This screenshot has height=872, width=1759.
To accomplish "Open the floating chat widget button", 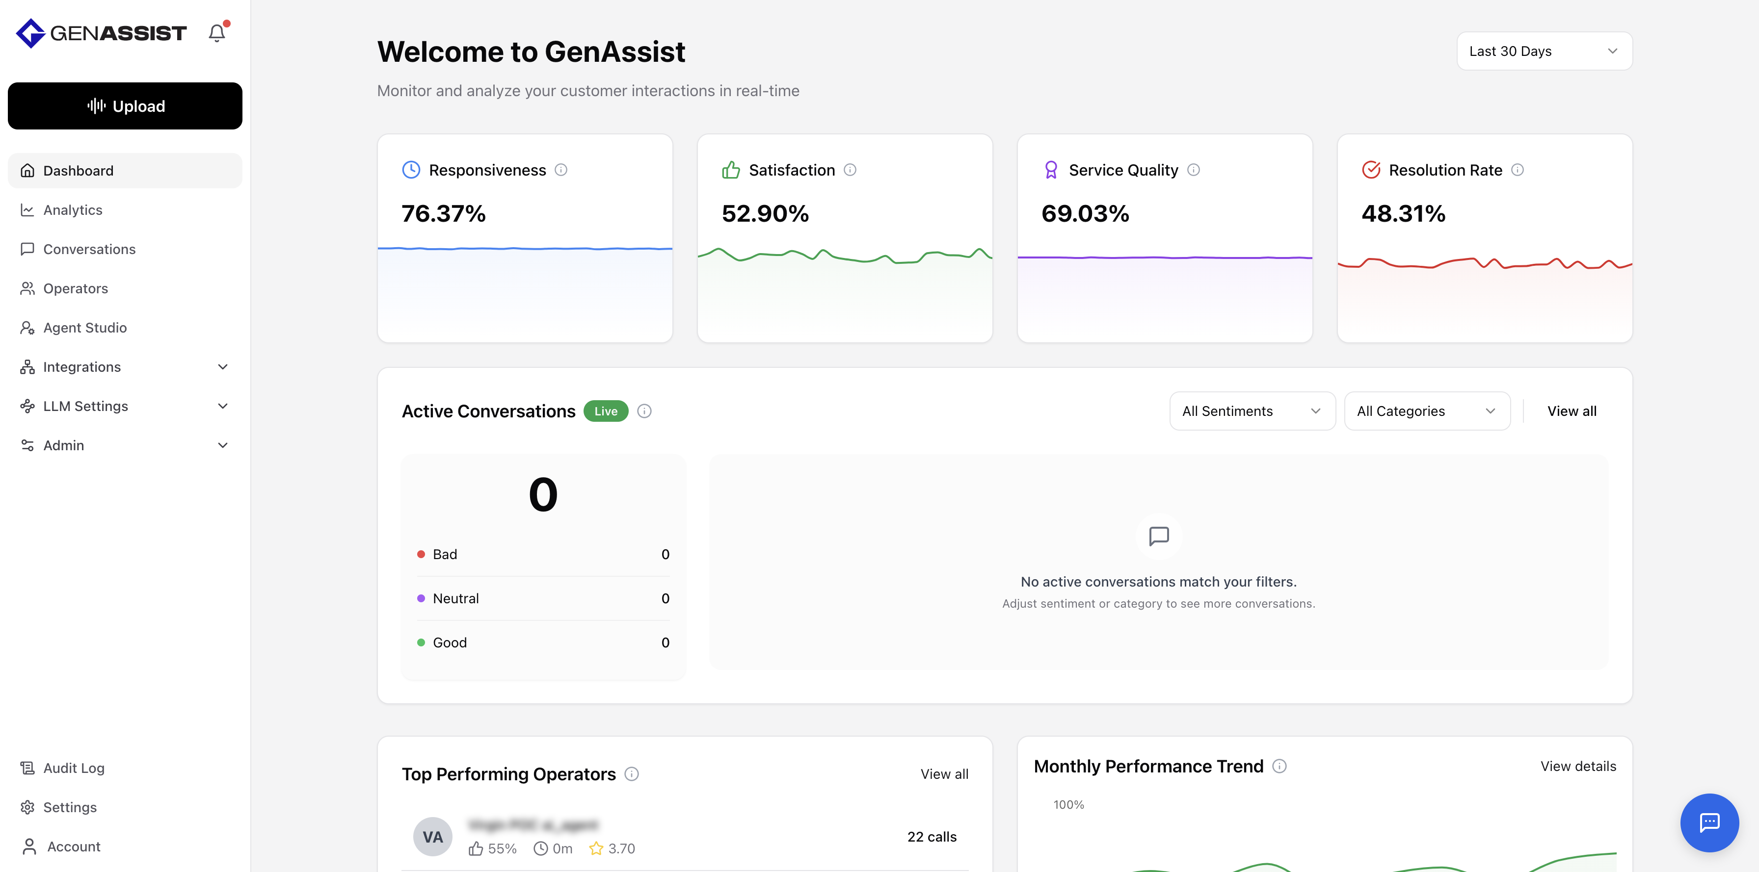I will [1709, 822].
